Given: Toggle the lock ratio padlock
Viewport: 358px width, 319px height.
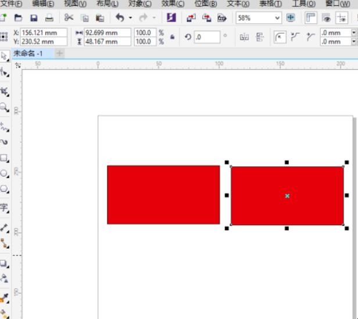Looking at the screenshot, I should 171,37.
